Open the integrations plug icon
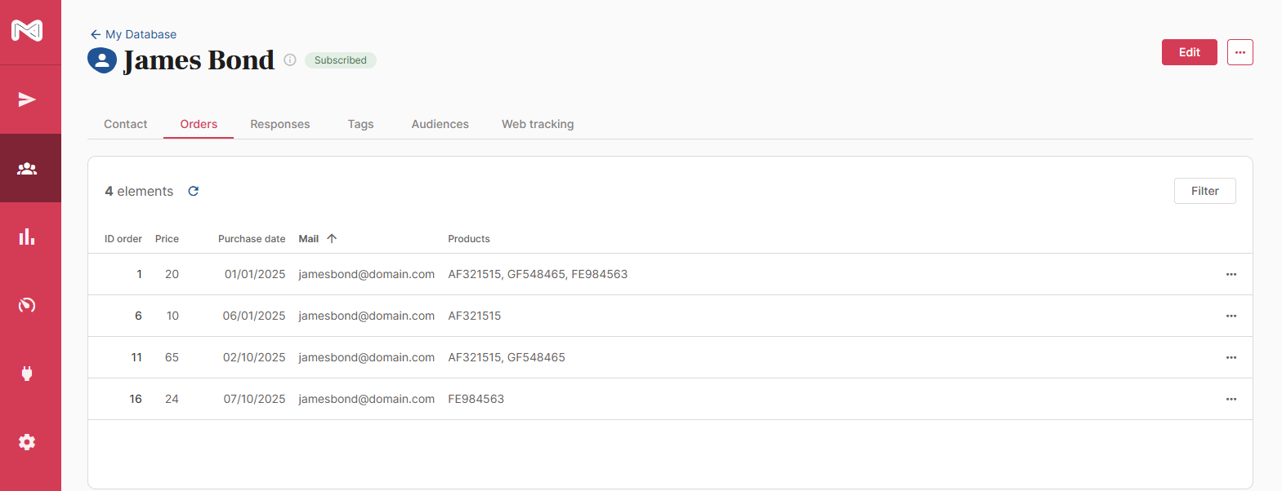Viewport: 1282px width, 491px height. [x=27, y=374]
